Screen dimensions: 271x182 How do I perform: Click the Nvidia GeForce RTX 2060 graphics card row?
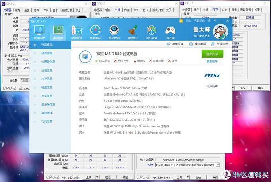click(x=130, y=114)
